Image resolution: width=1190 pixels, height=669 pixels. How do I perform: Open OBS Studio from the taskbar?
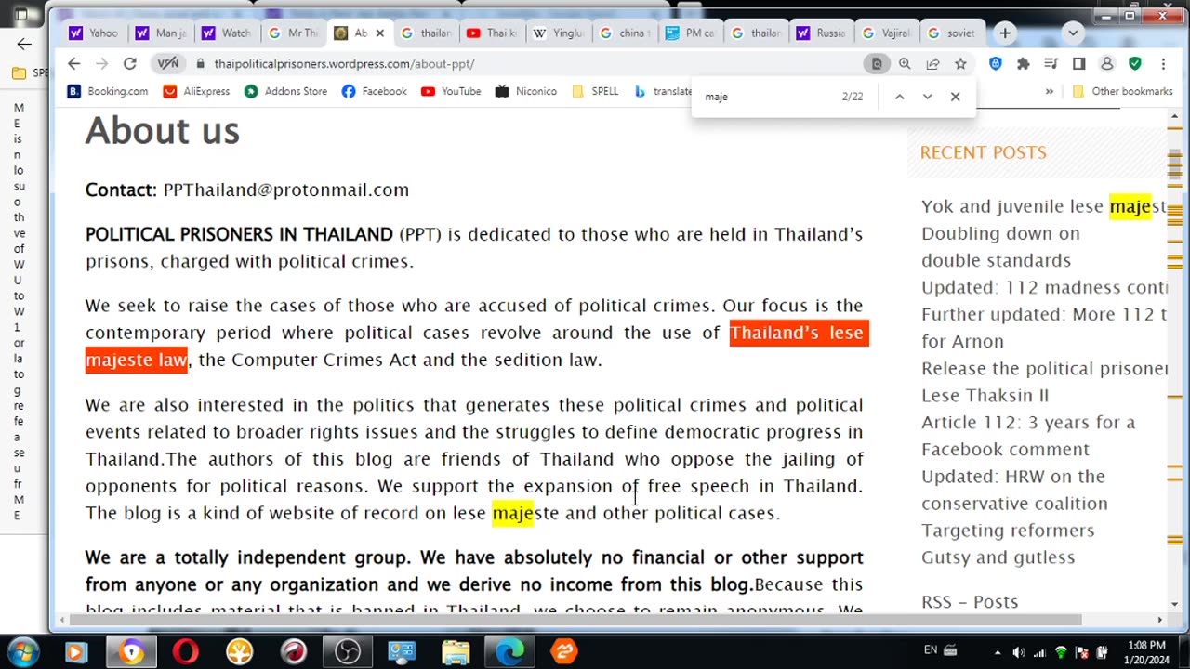pos(348,651)
